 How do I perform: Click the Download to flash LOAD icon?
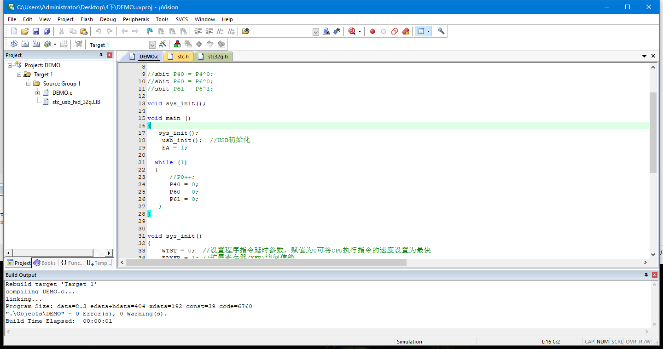click(79, 44)
